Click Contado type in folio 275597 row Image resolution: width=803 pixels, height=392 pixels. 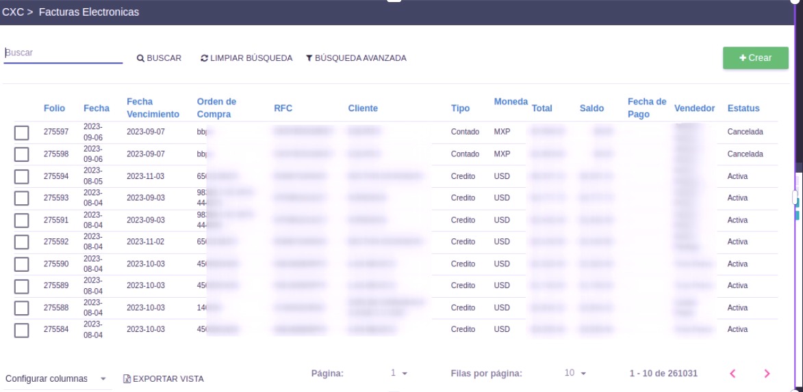coord(465,132)
